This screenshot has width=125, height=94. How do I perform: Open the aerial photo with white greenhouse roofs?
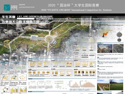click(105, 48)
